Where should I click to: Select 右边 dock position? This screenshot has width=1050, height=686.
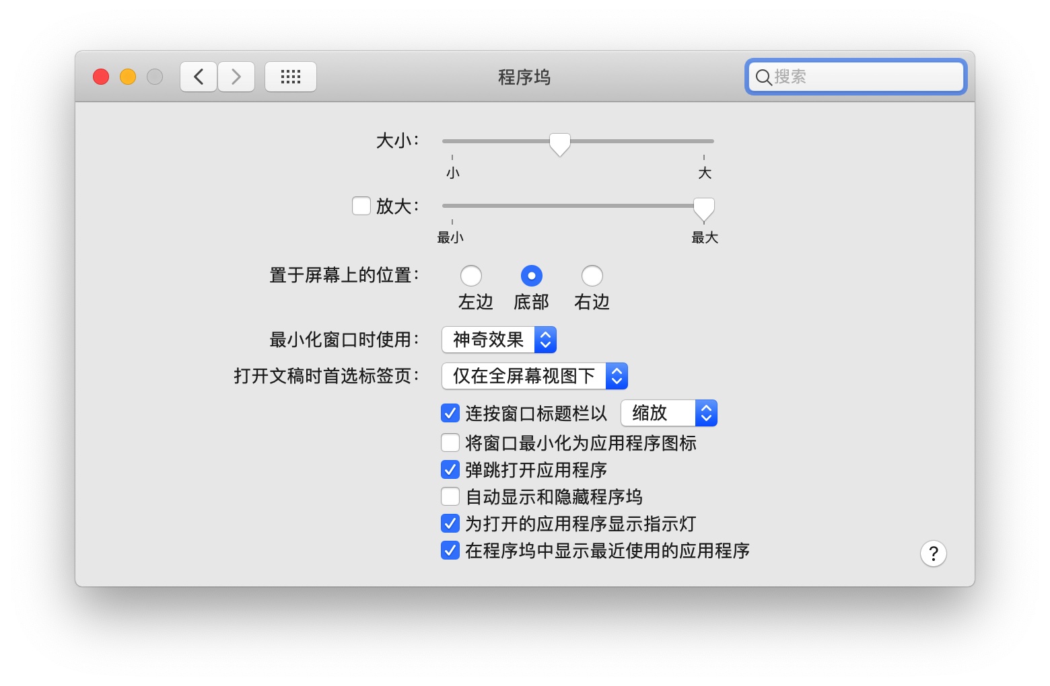[x=592, y=276]
